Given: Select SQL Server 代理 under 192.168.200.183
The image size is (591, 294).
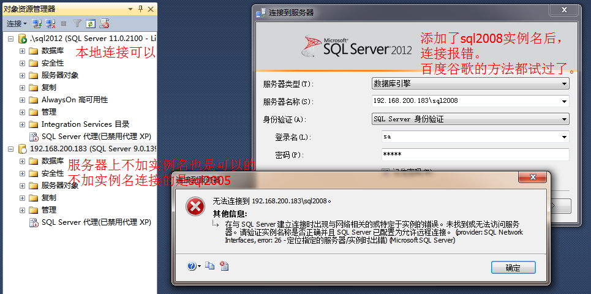Looking at the screenshot, I should (x=96, y=222).
